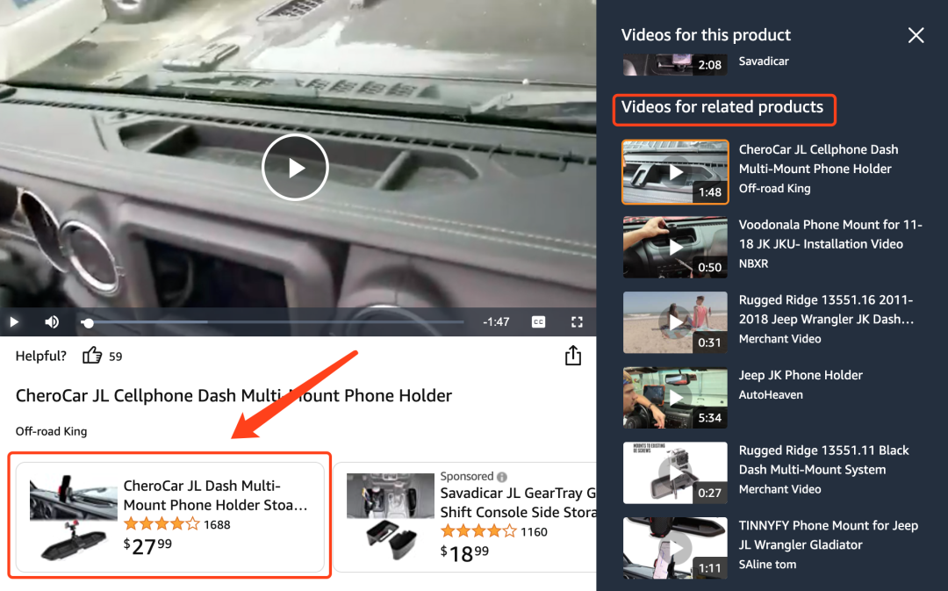Screen dimensions: 948x591
Task: Click the $27.99 price on CheroCar card
Action: 147,546
